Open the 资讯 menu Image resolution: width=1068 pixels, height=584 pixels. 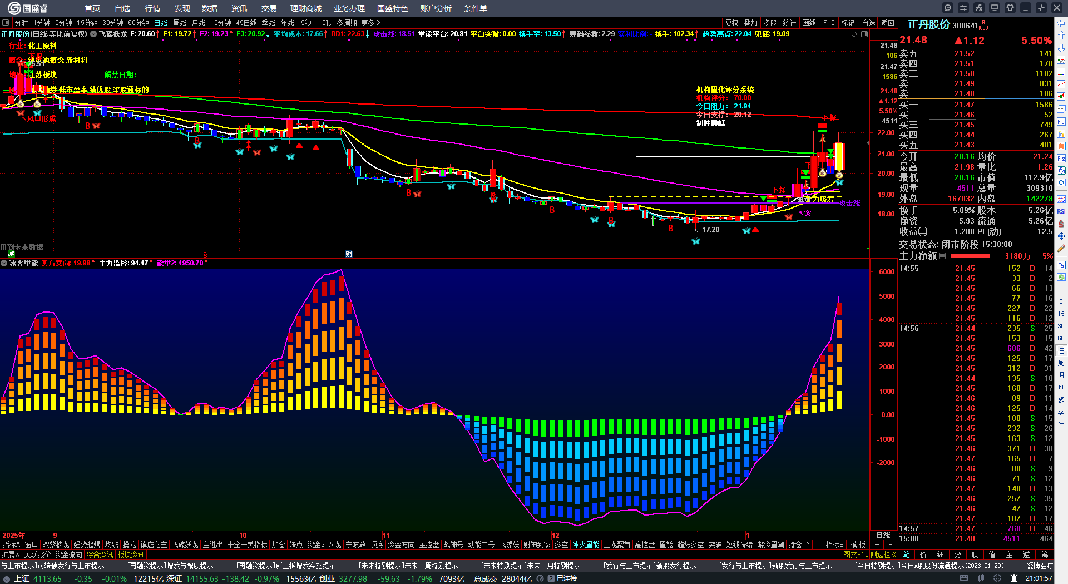click(239, 8)
